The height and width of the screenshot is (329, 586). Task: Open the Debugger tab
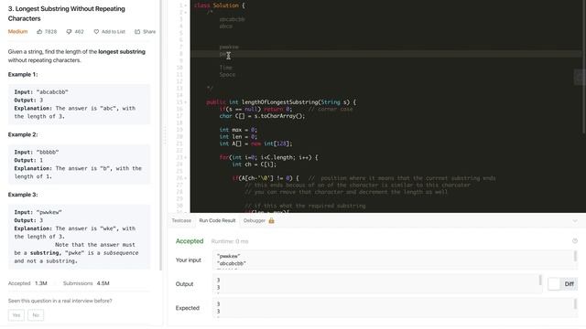pos(255,220)
